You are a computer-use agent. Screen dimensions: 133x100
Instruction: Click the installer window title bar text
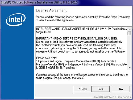(x=39, y=2)
